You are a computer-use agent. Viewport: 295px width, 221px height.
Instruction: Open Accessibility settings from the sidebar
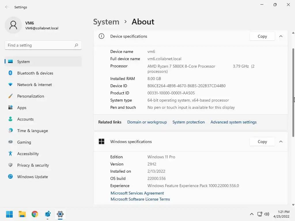pyautogui.click(x=43, y=154)
